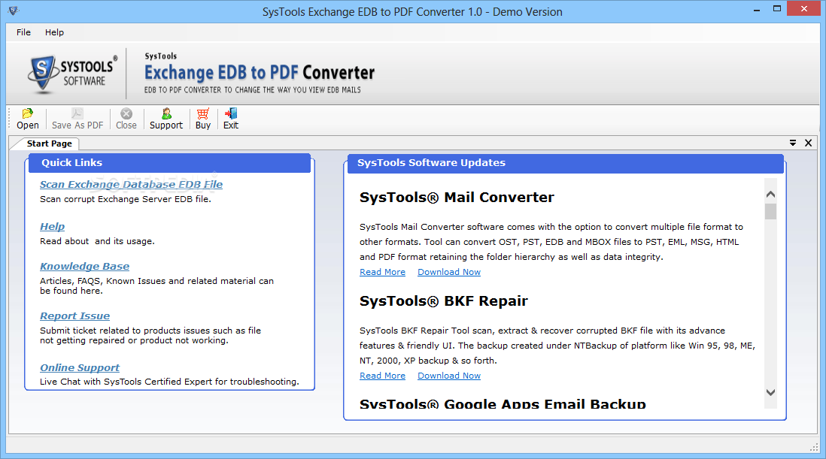Image resolution: width=826 pixels, height=459 pixels.
Task: Click the application icon in title bar
Action: coord(13,11)
